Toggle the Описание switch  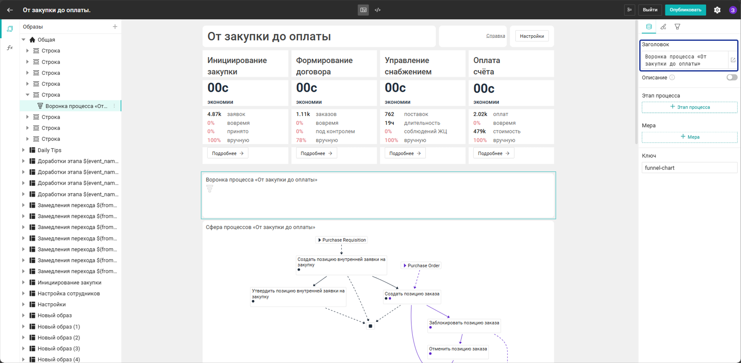click(x=732, y=77)
